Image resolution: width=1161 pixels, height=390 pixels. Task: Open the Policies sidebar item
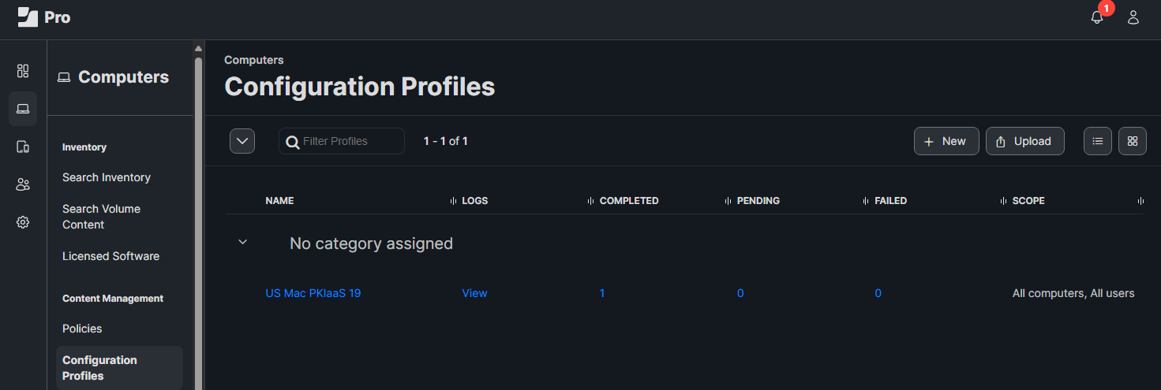[82, 329]
